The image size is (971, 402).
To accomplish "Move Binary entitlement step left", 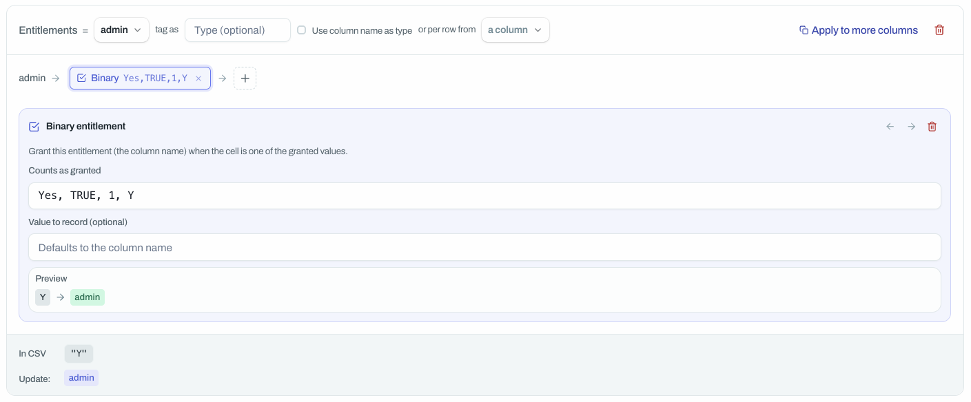I will click(890, 127).
